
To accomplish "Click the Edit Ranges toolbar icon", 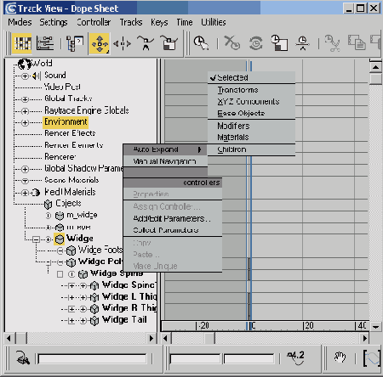I will (45, 43).
